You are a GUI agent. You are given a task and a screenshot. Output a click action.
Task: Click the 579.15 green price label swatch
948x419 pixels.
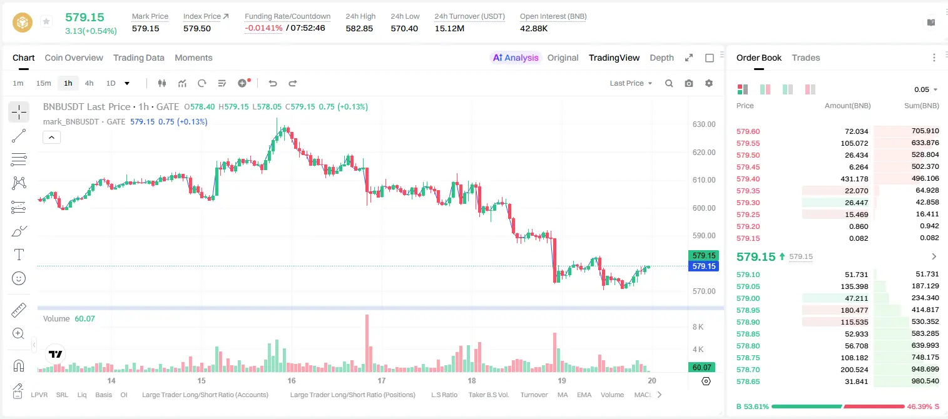pyautogui.click(x=703, y=255)
